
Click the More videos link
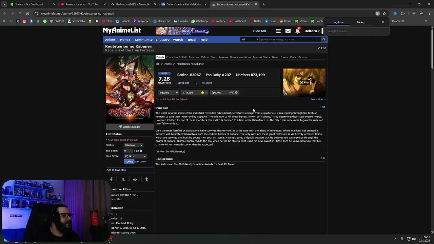pyautogui.click(x=318, y=99)
